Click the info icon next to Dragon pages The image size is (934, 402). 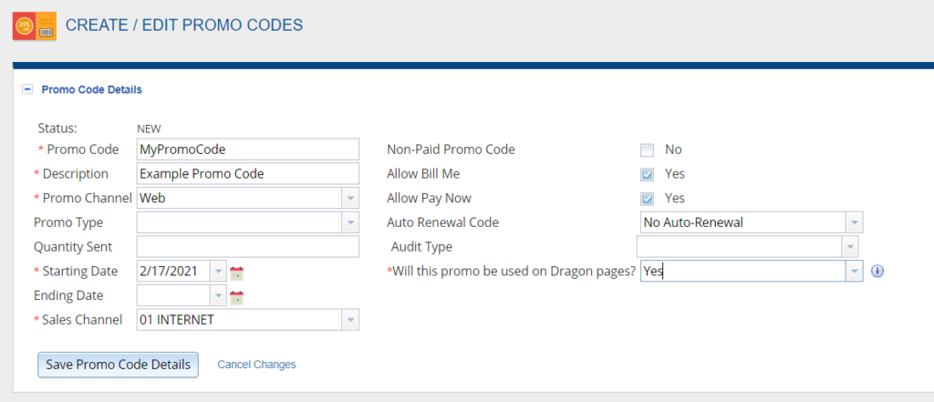coord(878,271)
